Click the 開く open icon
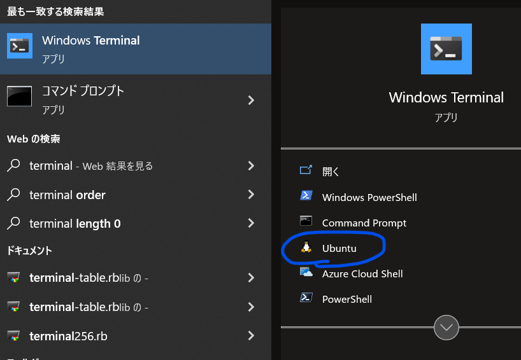The image size is (521, 360). [x=306, y=170]
